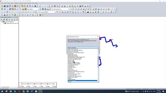Click the orange star Favorites icon
The image size is (166, 93).
coord(71,9)
